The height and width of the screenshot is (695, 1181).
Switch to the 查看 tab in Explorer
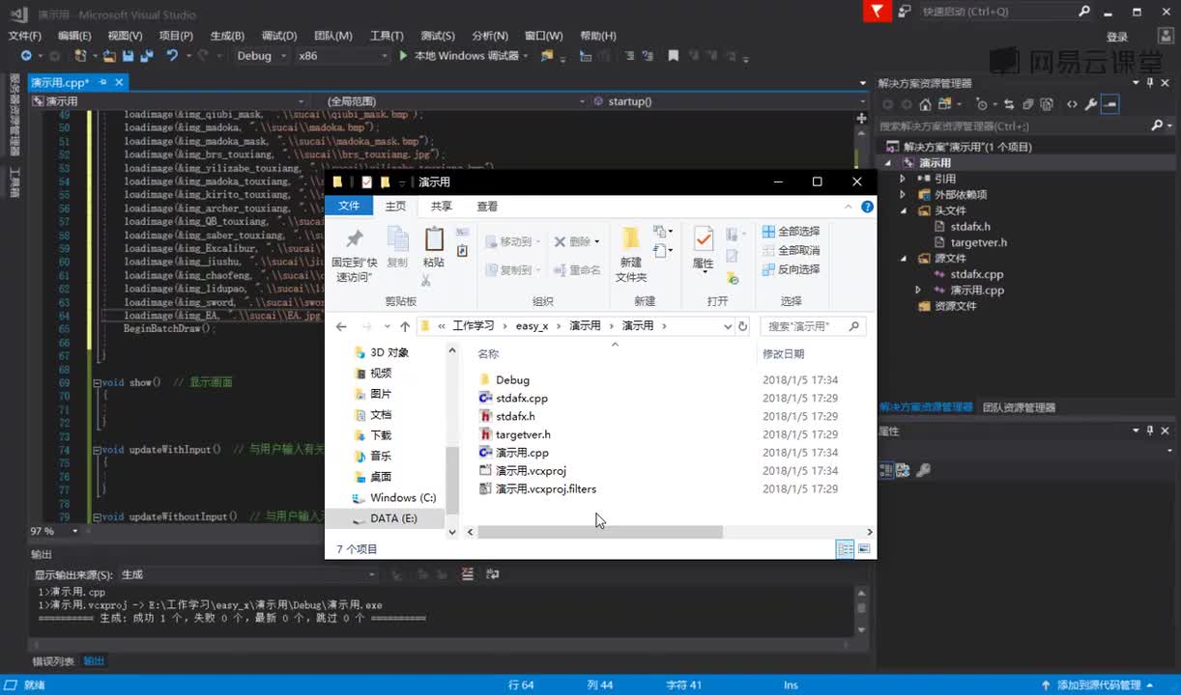487,207
